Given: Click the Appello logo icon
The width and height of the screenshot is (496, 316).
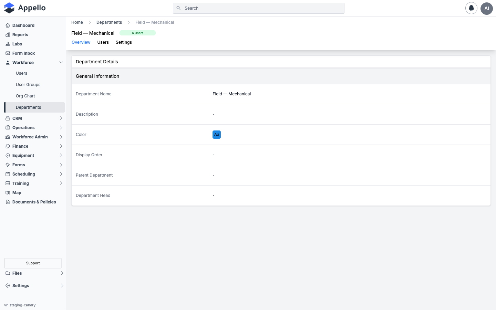Looking at the screenshot, I should tap(9, 8).
